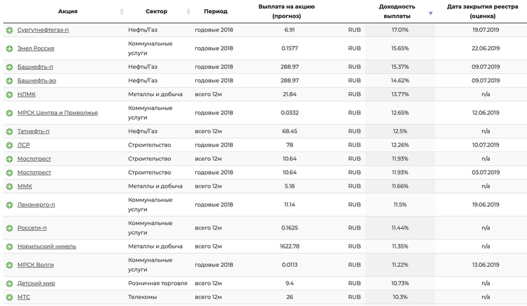Sort table by Акция column arrows
This screenshot has height=306, width=527.
121,12
